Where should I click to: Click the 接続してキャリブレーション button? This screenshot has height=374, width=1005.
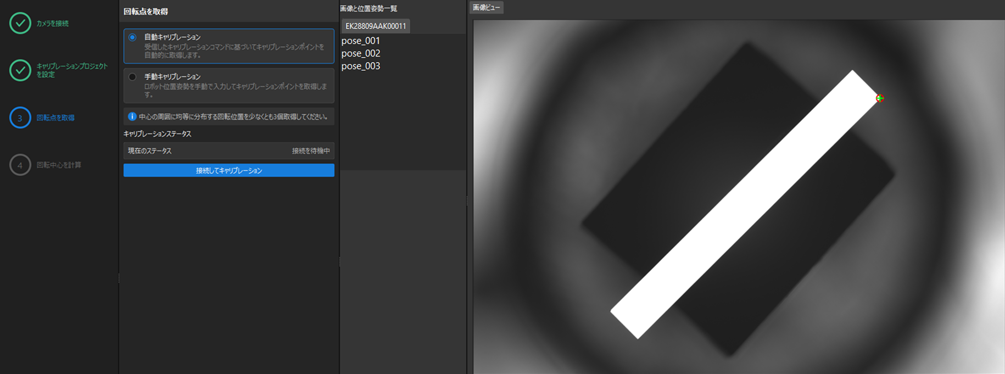(x=229, y=170)
